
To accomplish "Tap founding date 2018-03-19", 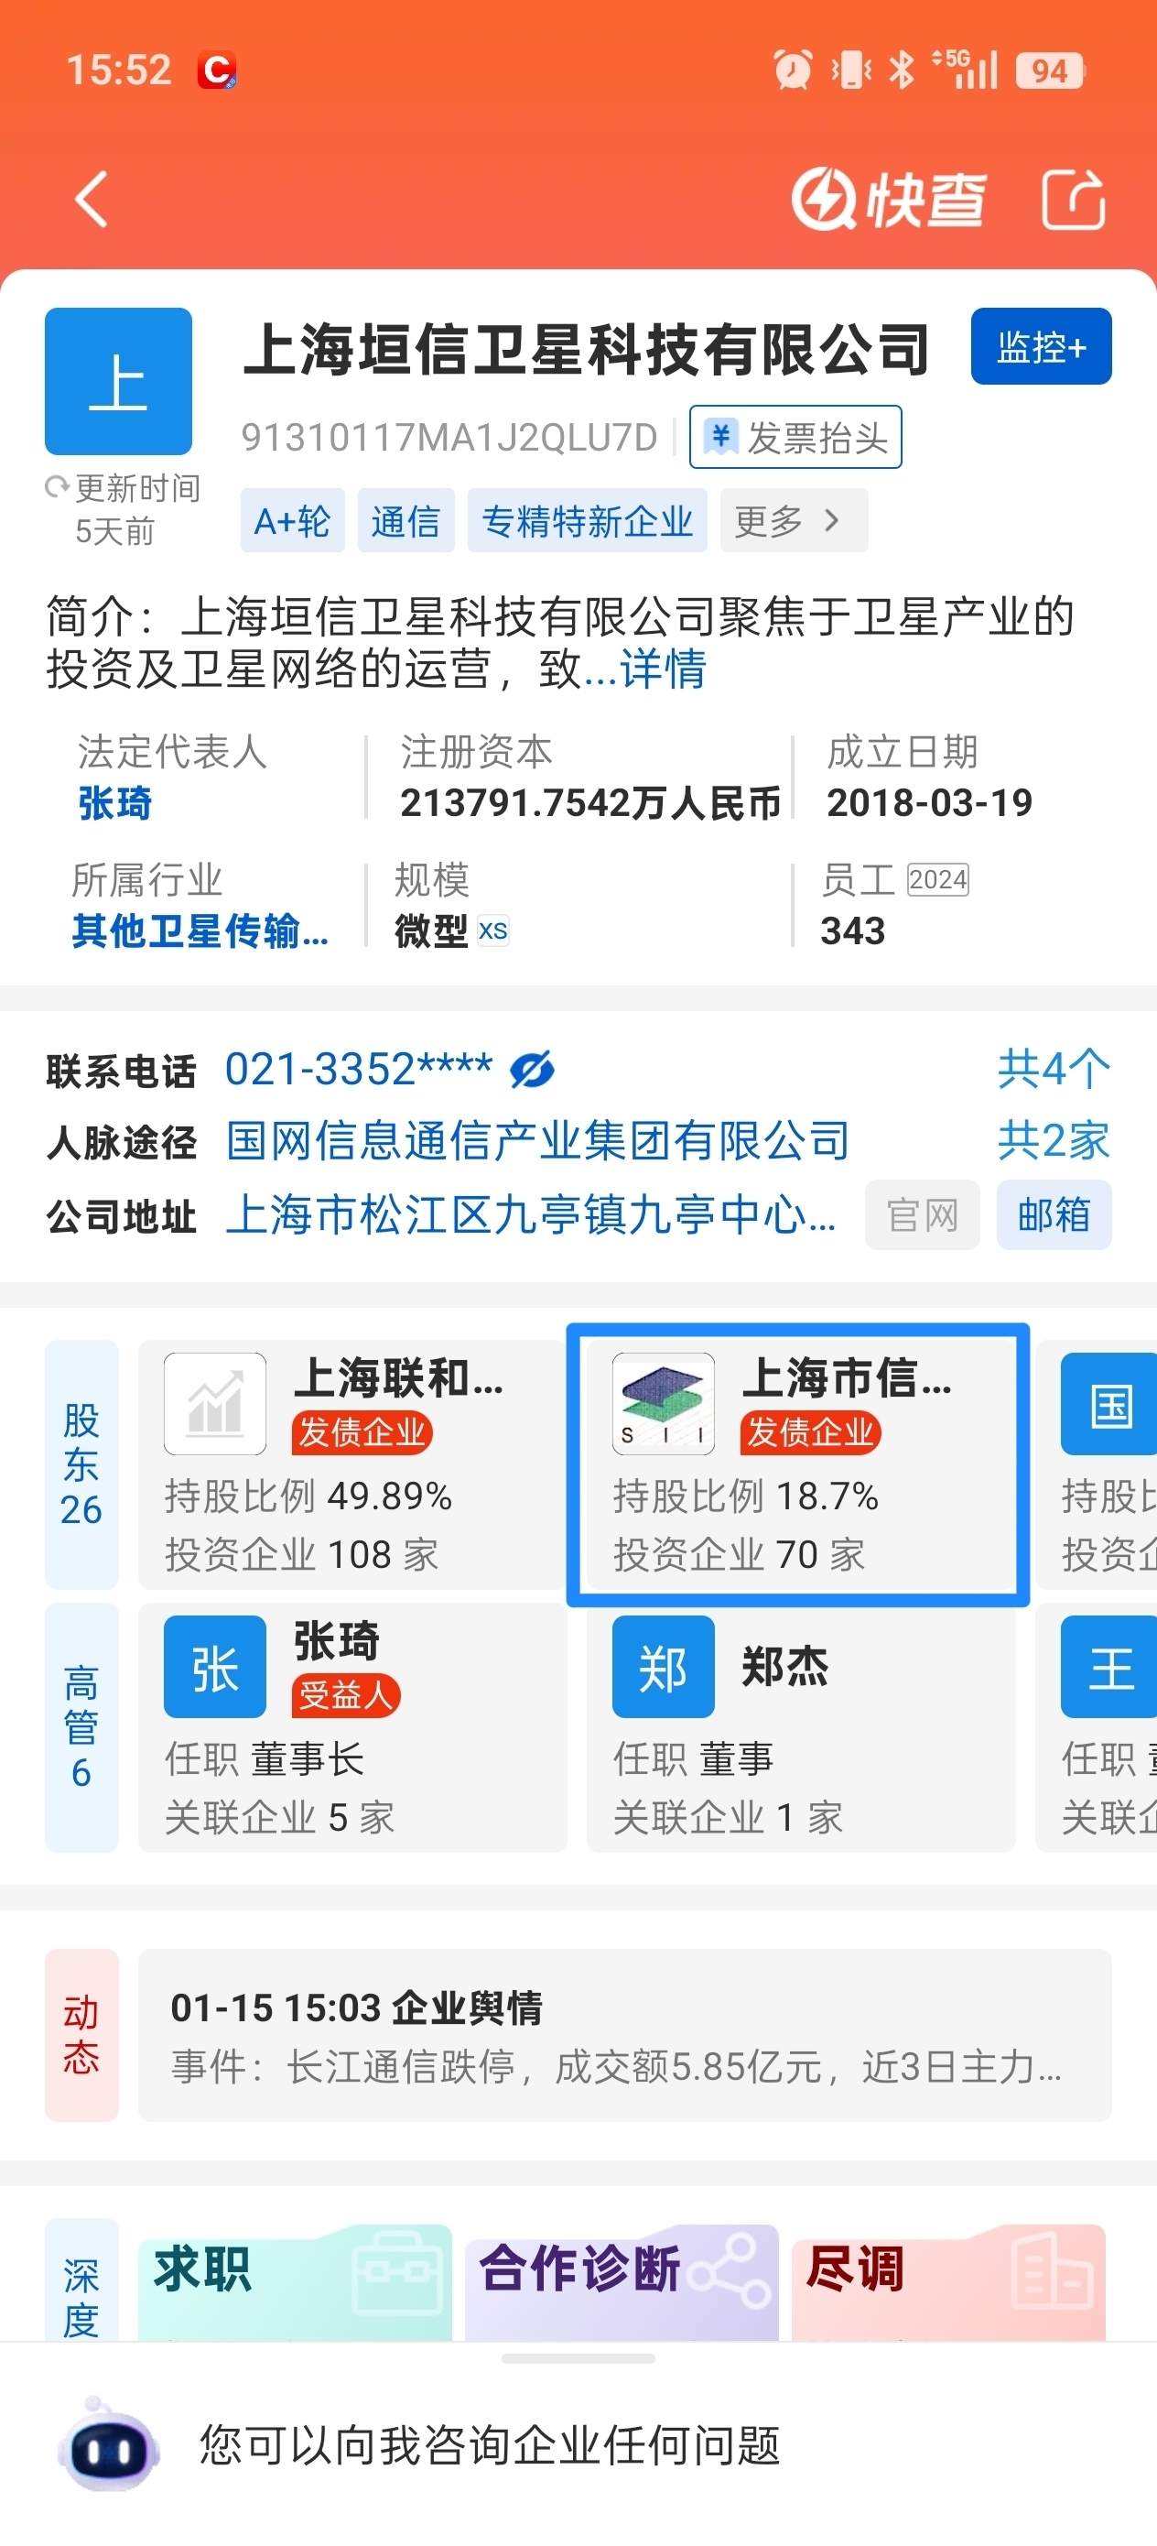I will pyautogui.click(x=930, y=802).
